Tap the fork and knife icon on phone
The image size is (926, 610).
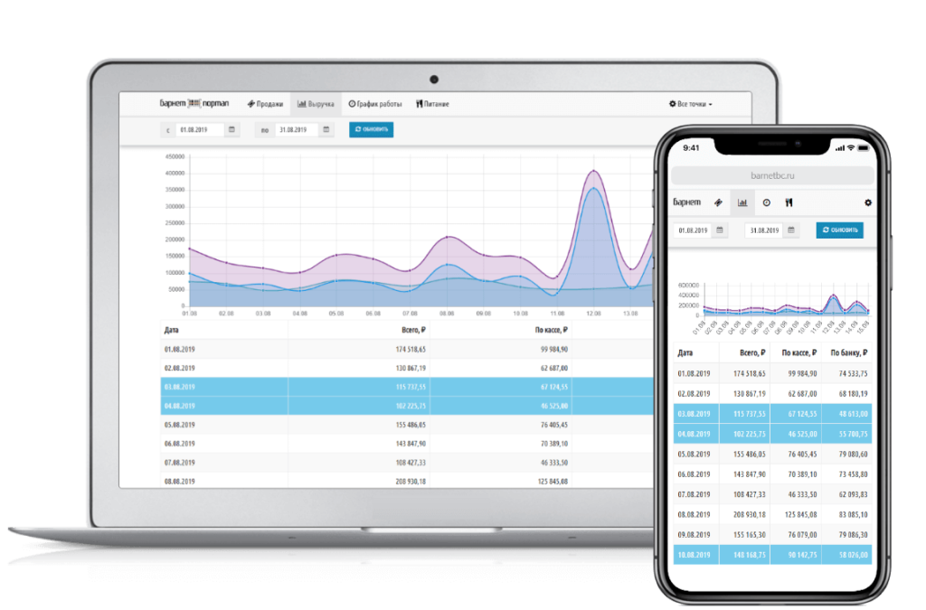(x=789, y=202)
